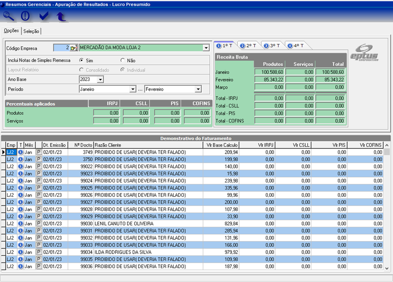
Task: Click the Código Empresa number field
Action: (61, 48)
